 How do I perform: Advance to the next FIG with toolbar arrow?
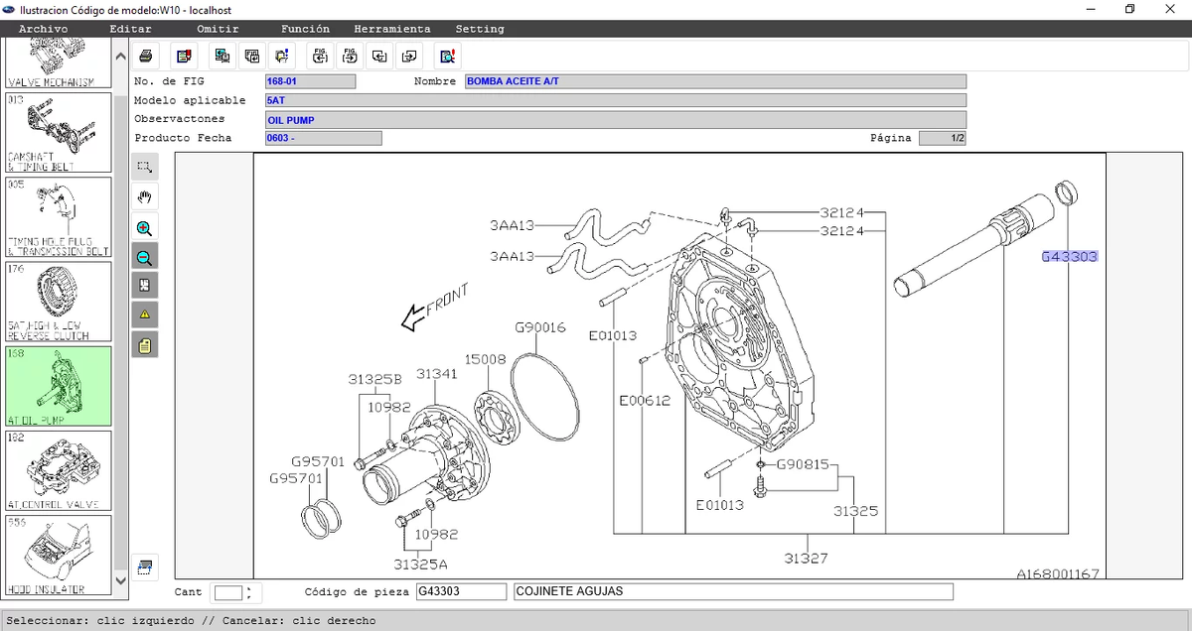350,56
